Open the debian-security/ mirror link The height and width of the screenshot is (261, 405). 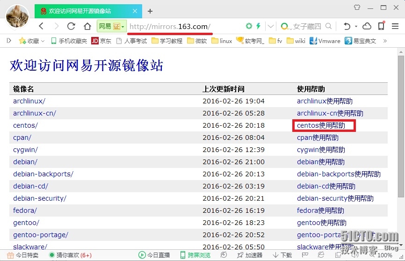40,198
